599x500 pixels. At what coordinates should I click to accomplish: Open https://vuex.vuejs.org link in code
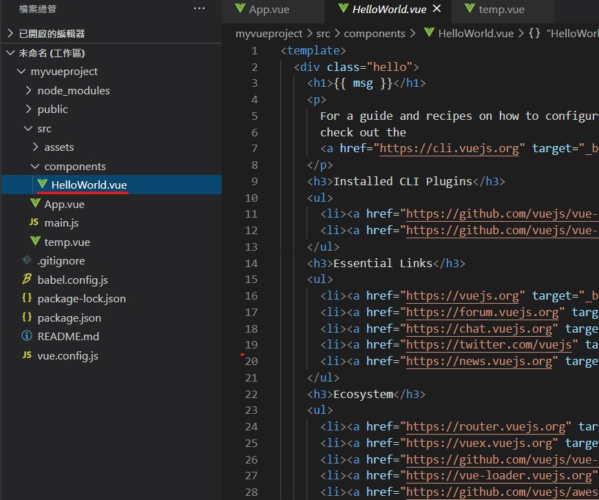tap(479, 443)
